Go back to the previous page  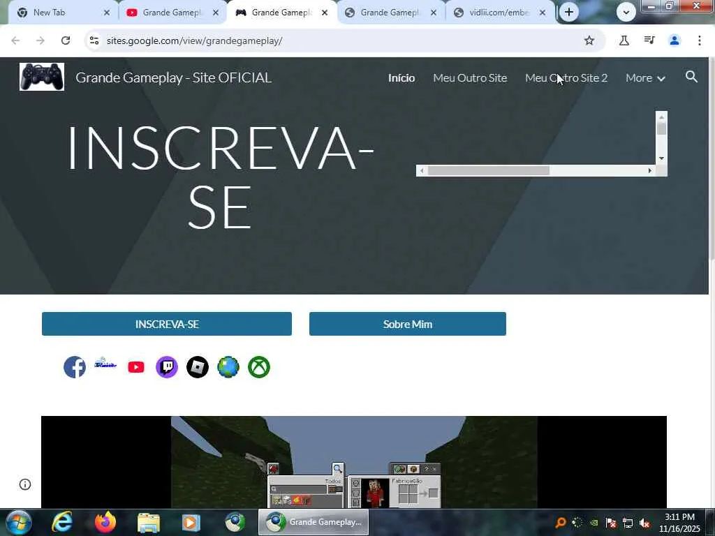[x=15, y=40]
